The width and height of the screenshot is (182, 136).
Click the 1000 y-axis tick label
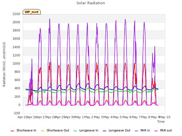(x=16, y=63)
